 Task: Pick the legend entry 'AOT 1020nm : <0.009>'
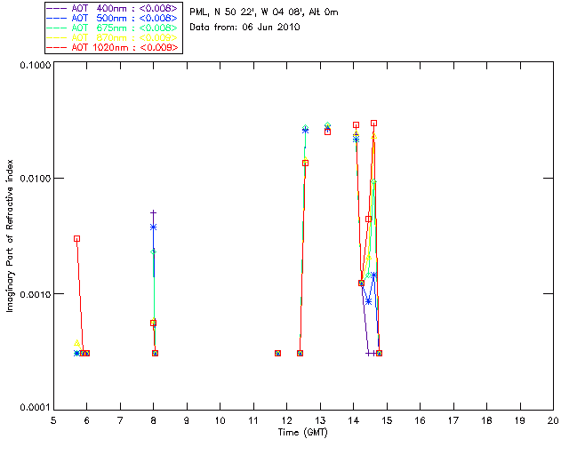[113, 47]
